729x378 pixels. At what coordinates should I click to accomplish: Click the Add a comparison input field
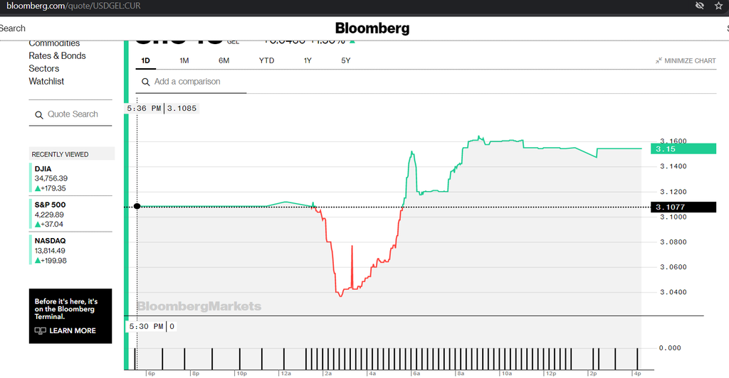click(x=191, y=82)
